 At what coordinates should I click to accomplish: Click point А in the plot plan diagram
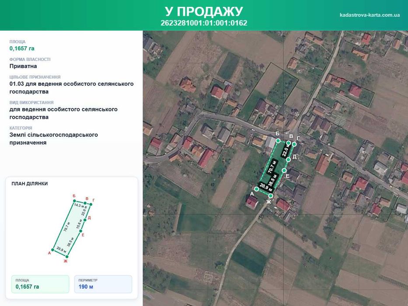pyautogui.click(x=52, y=250)
